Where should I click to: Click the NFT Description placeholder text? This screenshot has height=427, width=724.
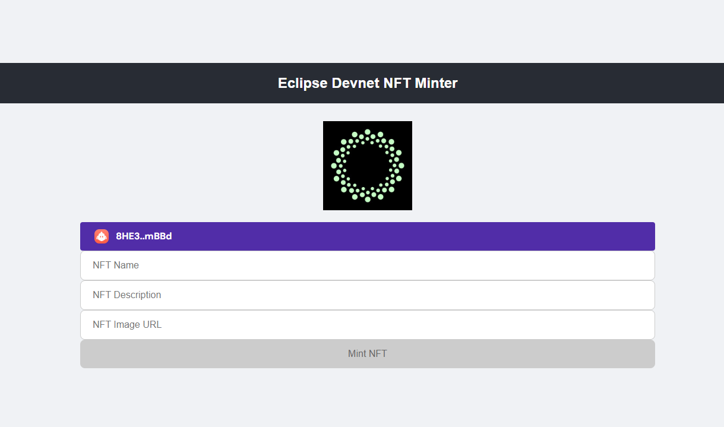point(127,295)
